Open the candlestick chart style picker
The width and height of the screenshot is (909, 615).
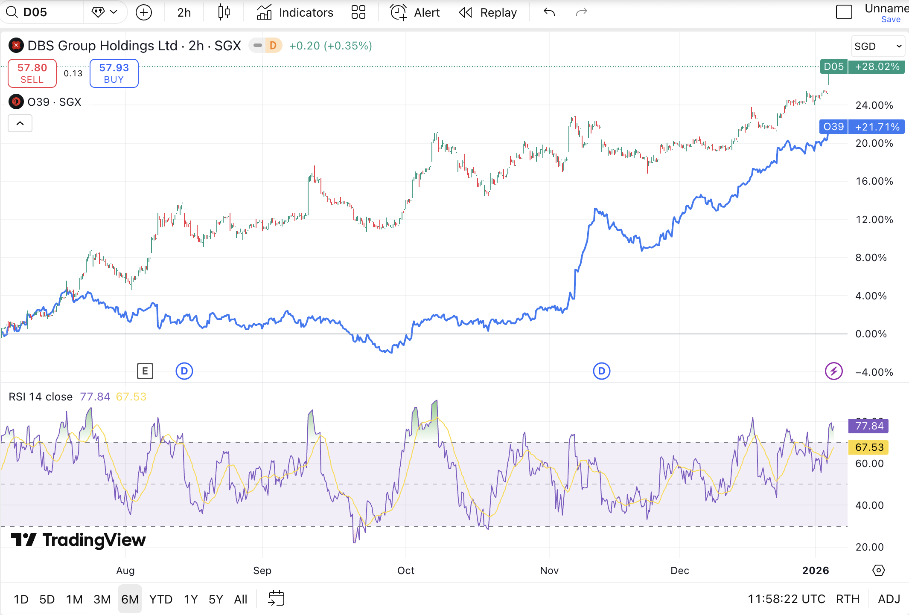pos(224,12)
